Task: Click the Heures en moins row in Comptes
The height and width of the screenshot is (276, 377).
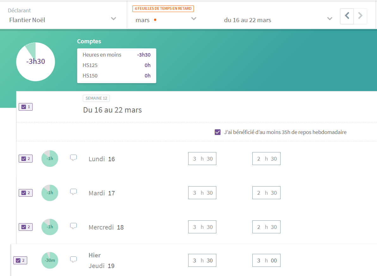Action: click(116, 55)
